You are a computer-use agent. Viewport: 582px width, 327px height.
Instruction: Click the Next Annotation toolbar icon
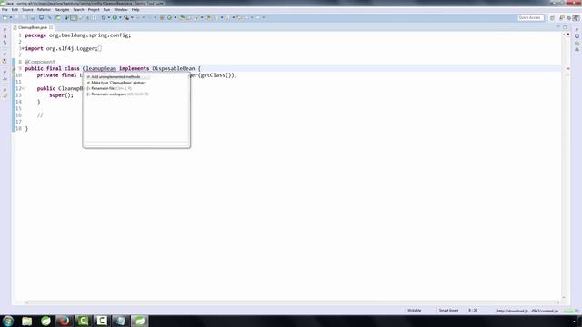tap(216, 18)
